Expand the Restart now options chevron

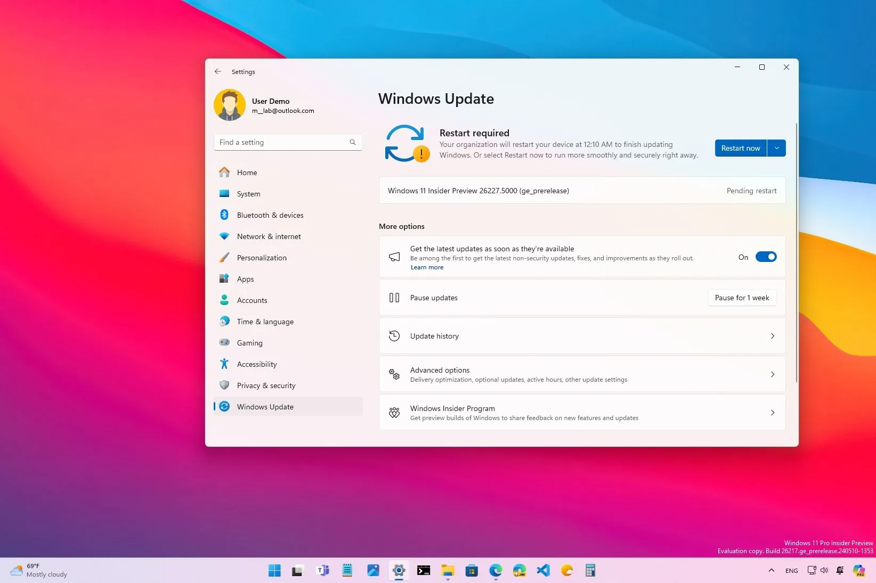[776, 148]
